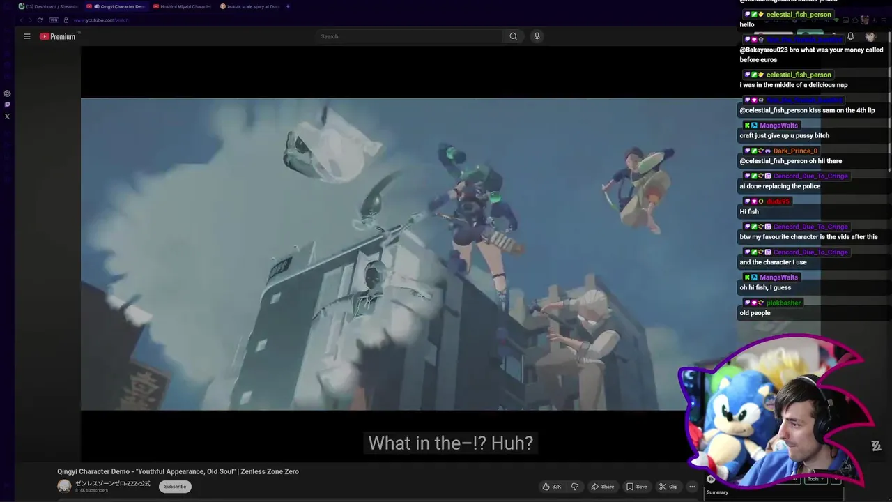The width and height of the screenshot is (892, 502).
Task: Open the channel avatar beside Subscribe
Action: click(x=64, y=486)
